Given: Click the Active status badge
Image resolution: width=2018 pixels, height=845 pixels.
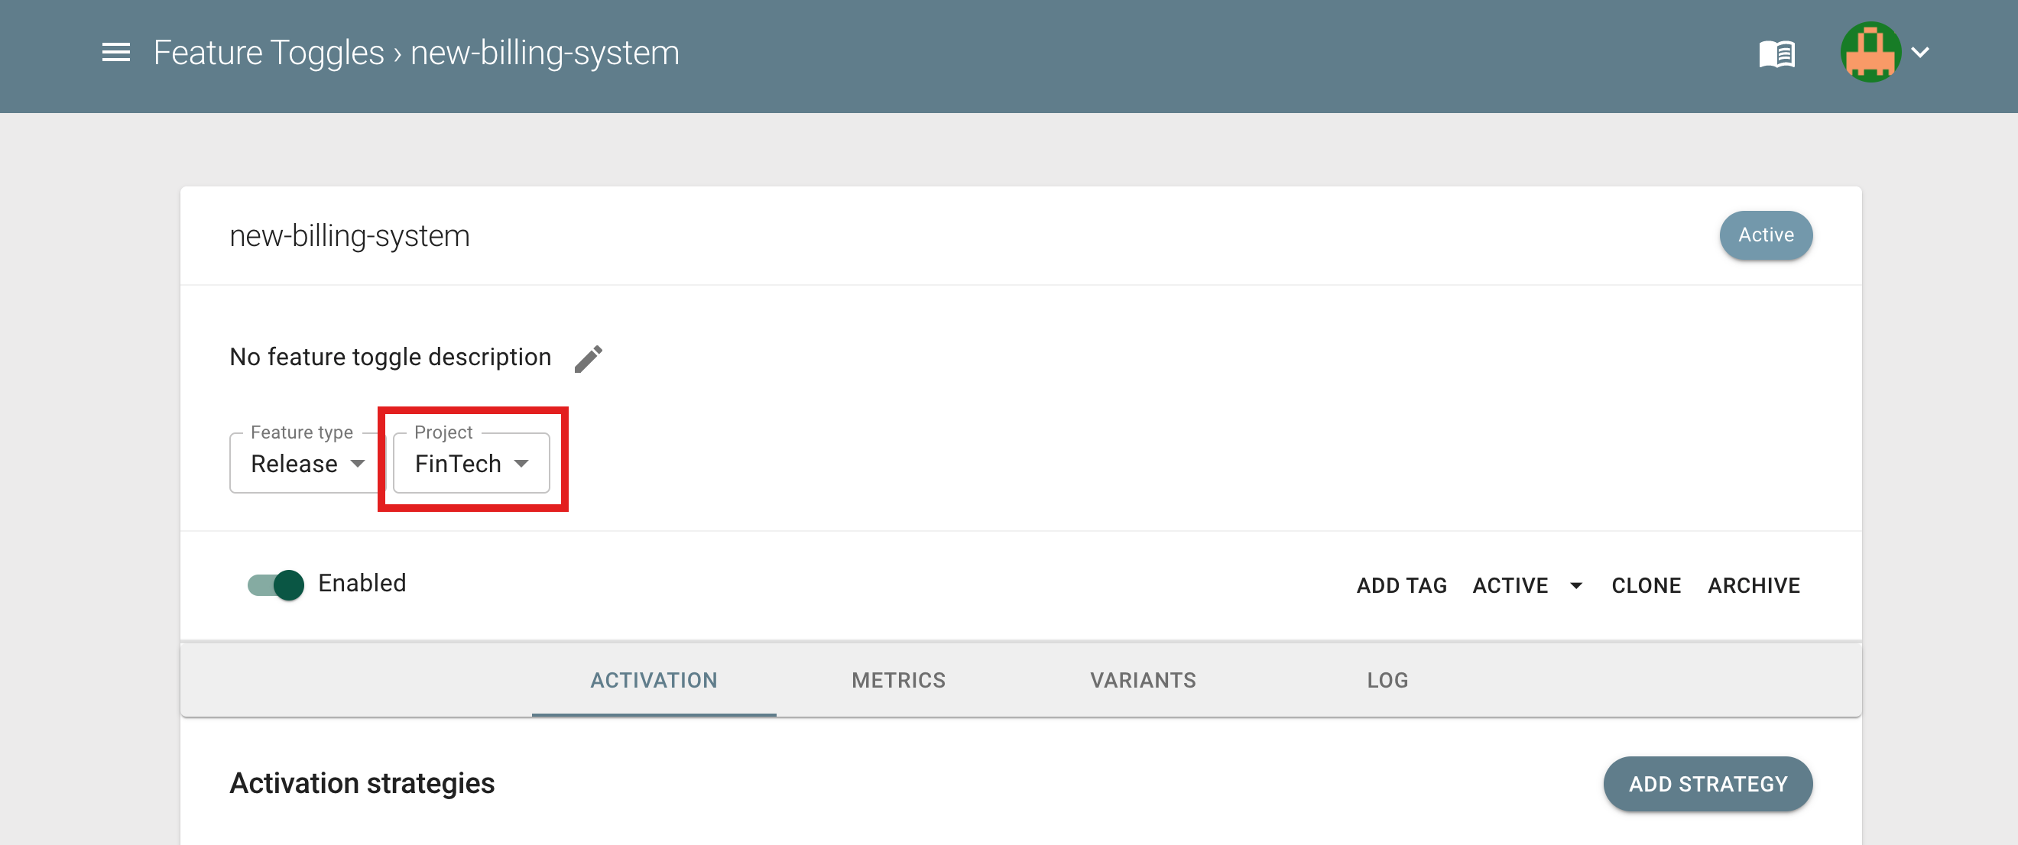Looking at the screenshot, I should (x=1766, y=235).
